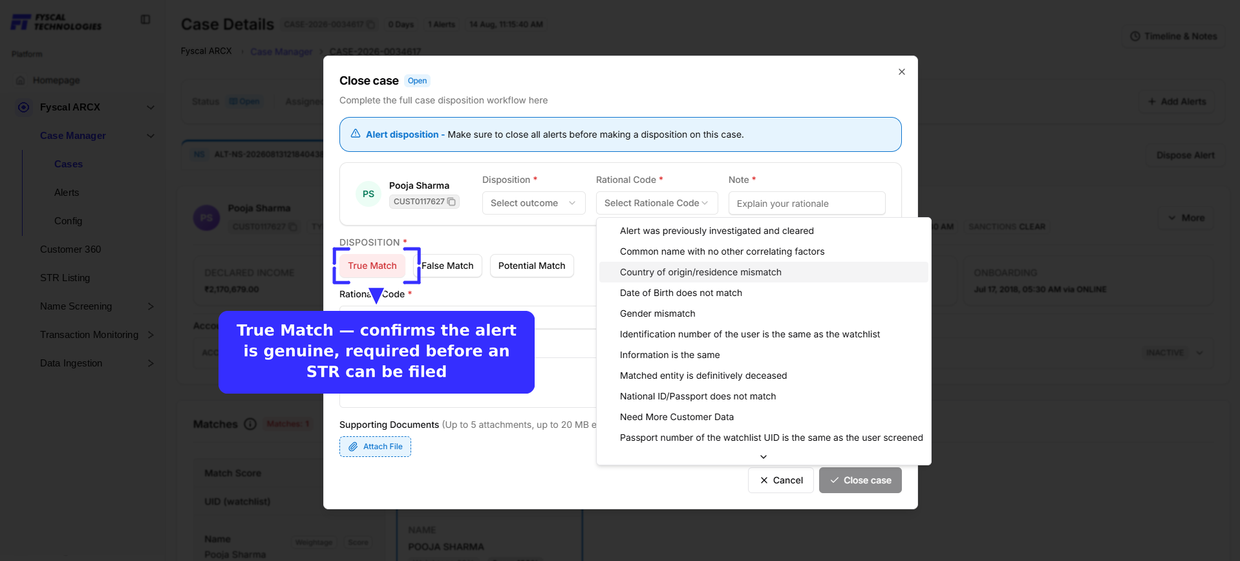Click the Fyscal ARCX module icon
Viewport: 1240px width, 561px height.
tap(24, 107)
